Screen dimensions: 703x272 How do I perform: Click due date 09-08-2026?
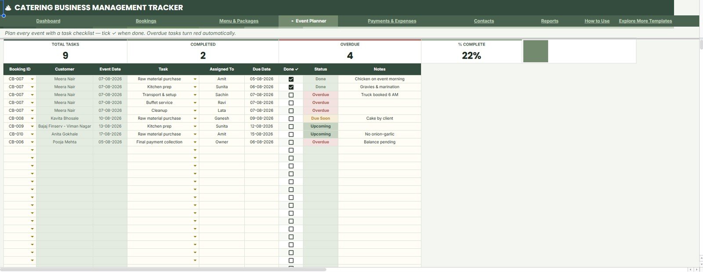(261, 118)
